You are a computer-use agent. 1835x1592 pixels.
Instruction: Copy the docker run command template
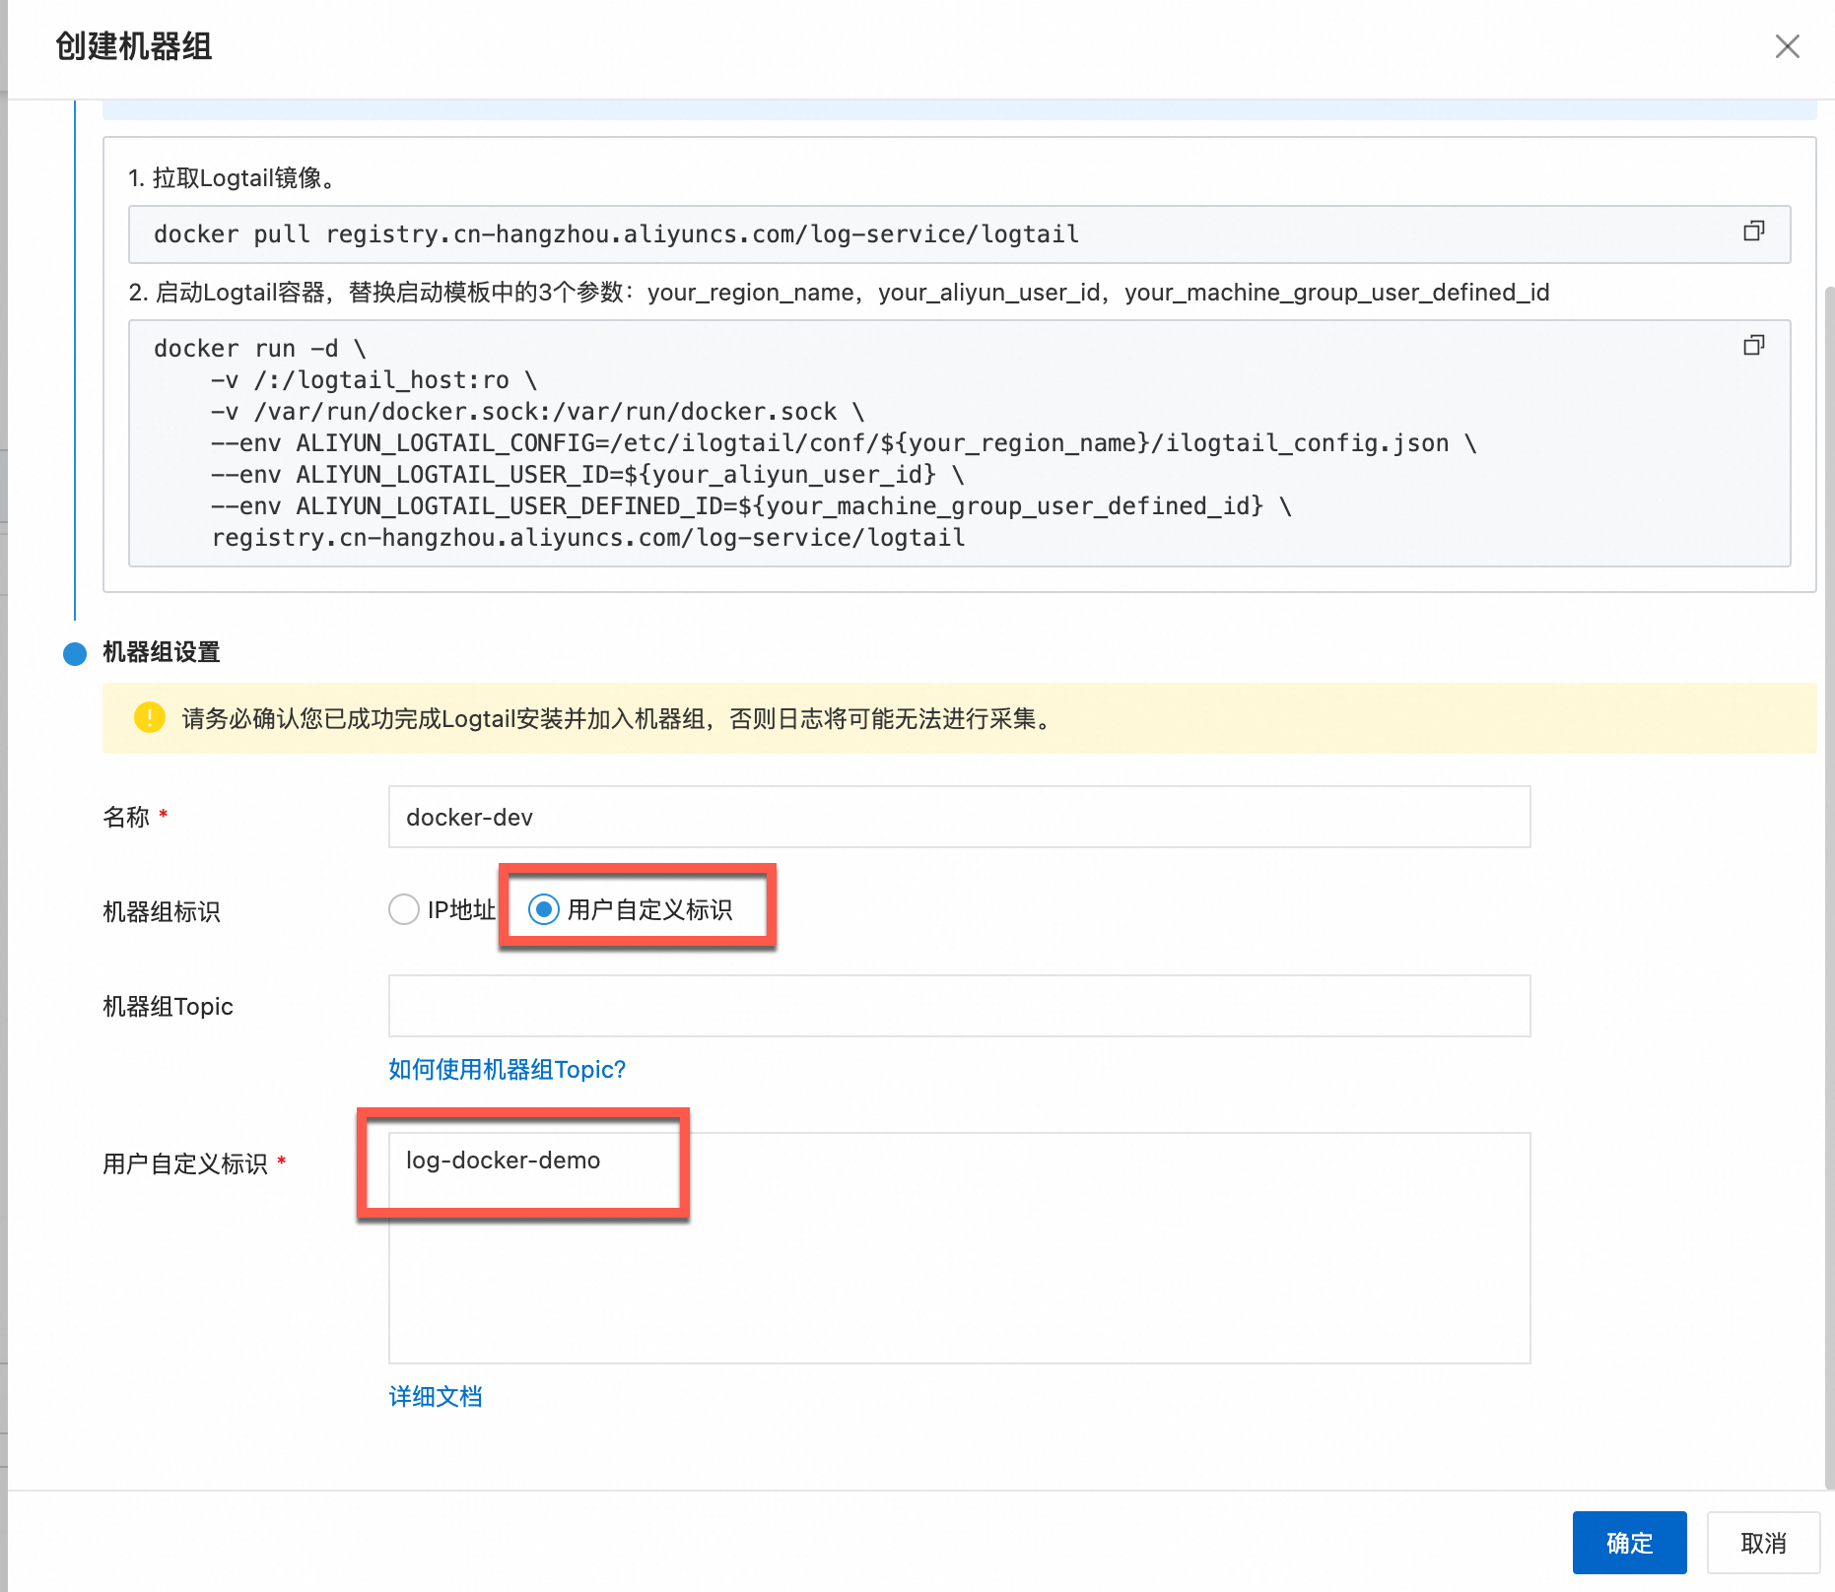click(x=1753, y=346)
